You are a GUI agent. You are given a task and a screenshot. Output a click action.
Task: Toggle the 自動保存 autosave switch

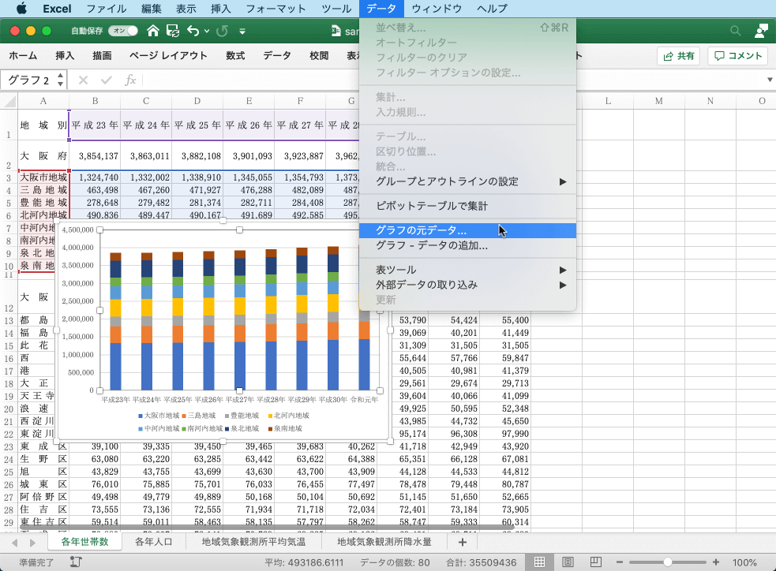122,31
